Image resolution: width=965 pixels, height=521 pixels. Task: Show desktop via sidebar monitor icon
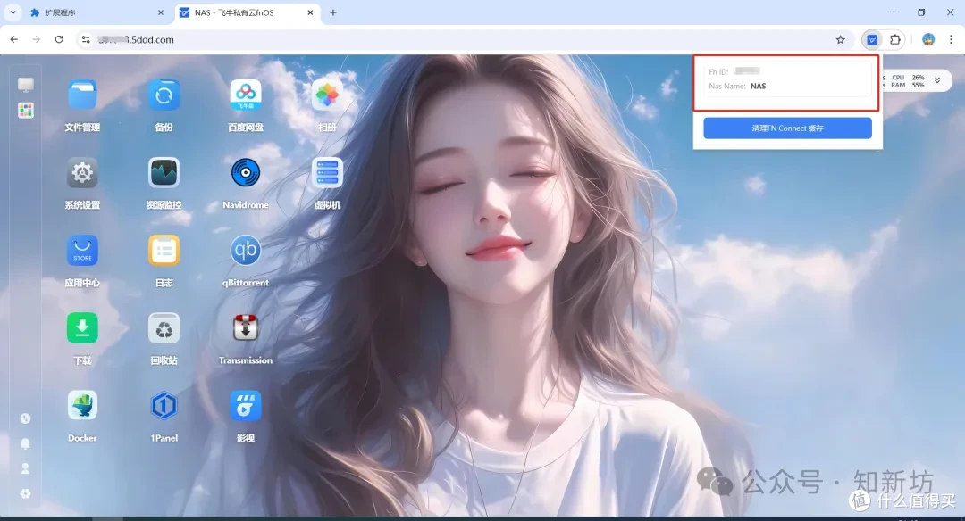click(x=25, y=84)
